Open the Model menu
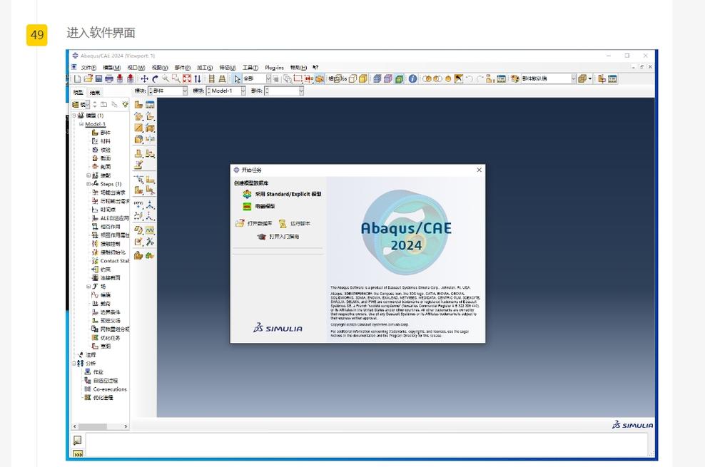The image size is (705, 467). (111, 67)
